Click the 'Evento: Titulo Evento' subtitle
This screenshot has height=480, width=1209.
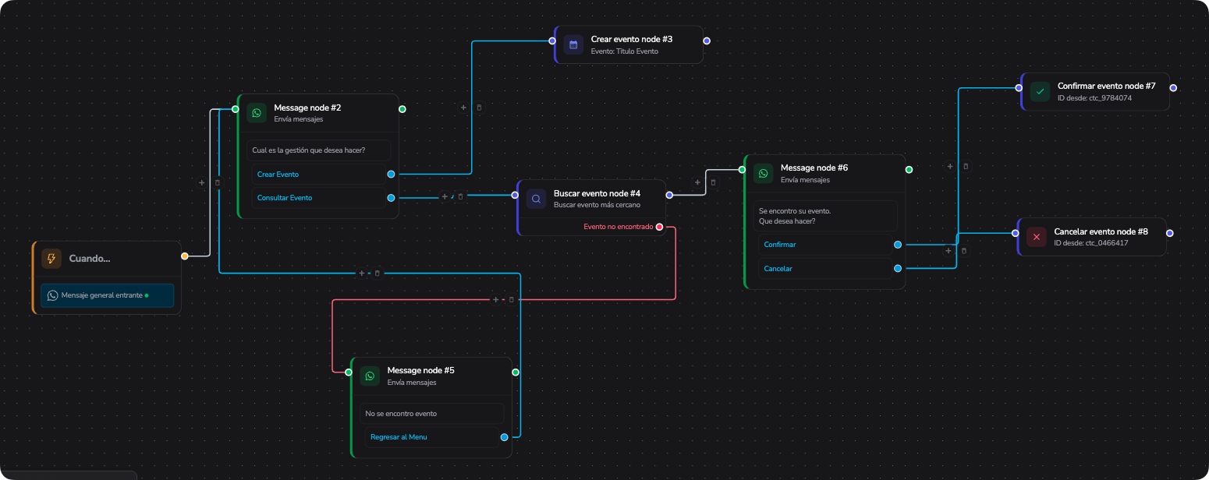[x=625, y=51]
